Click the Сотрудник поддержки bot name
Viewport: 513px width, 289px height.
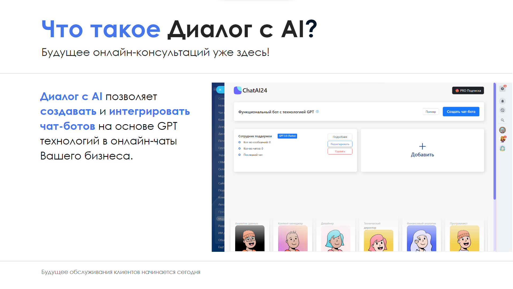[x=255, y=136]
